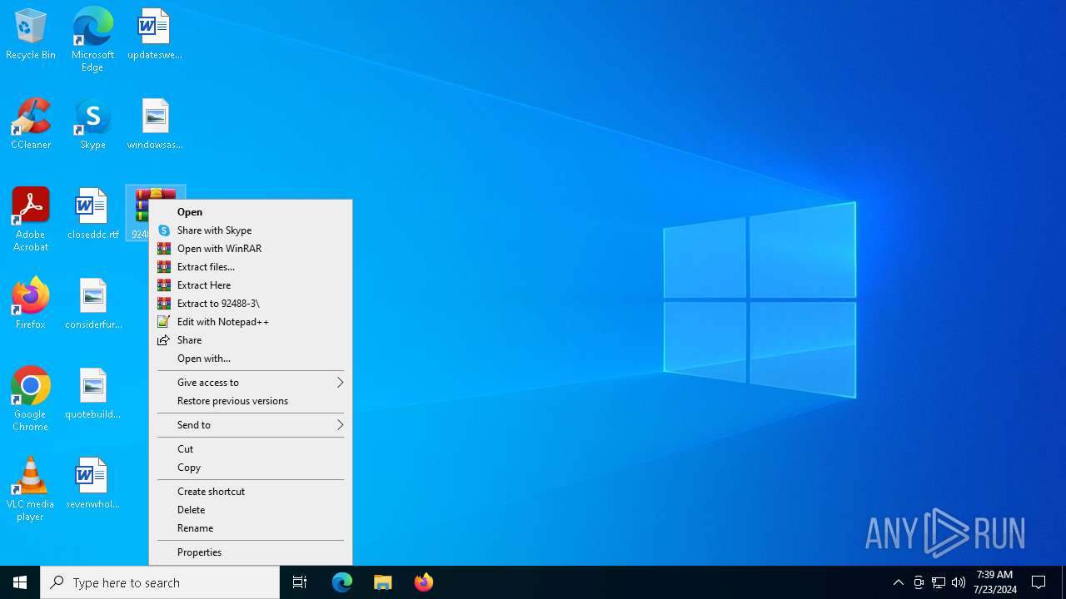
Task: Open Skype desktop shortcut
Action: (92, 124)
